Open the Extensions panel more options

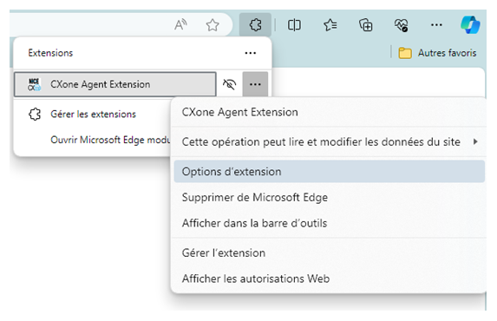click(x=251, y=53)
